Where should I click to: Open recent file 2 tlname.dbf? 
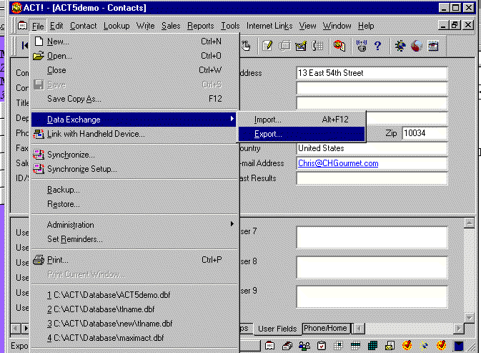point(134,309)
